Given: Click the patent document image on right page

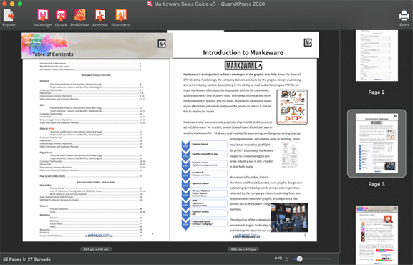Looking at the screenshot, I should [289, 155].
